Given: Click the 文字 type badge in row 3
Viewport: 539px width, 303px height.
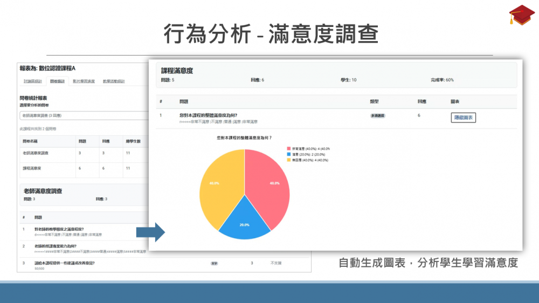Looking at the screenshot, I should click(214, 263).
